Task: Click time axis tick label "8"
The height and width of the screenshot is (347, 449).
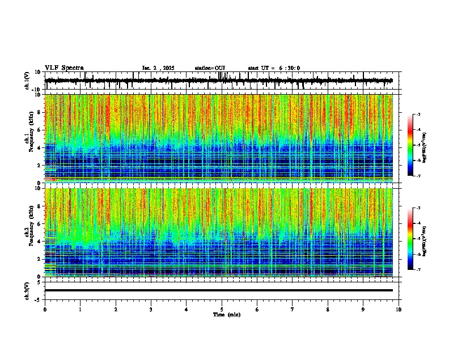Action: (328, 310)
